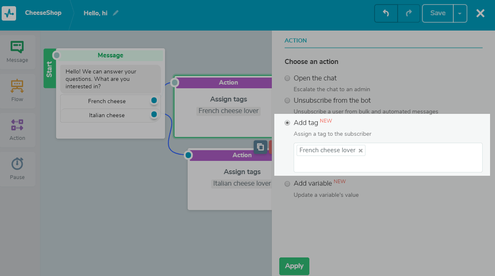Open the Save dropdown arrow
The height and width of the screenshot is (276, 495).
(460, 13)
